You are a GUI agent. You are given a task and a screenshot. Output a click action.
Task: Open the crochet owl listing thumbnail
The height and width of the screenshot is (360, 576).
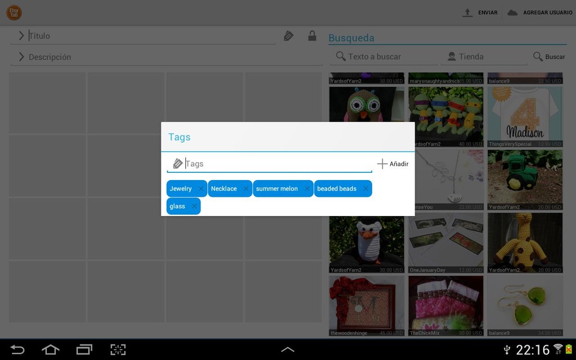click(367, 104)
